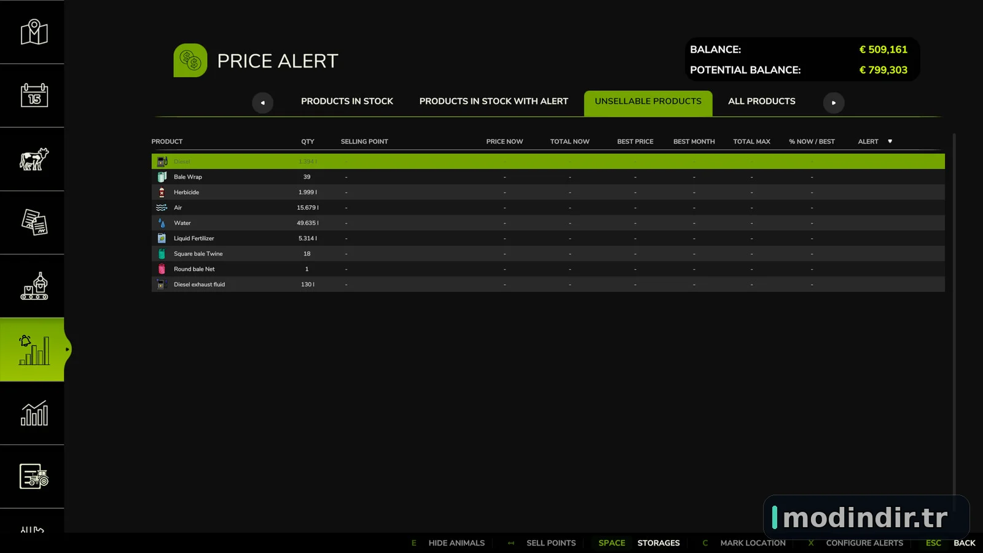Click the Water droplet product icon
This screenshot has width=983, height=553.
click(x=162, y=223)
